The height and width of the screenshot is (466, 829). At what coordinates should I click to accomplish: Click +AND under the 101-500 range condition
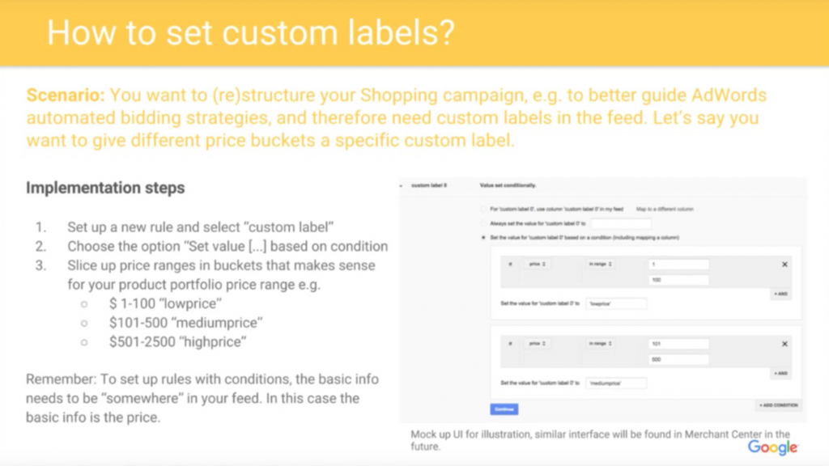pos(781,374)
